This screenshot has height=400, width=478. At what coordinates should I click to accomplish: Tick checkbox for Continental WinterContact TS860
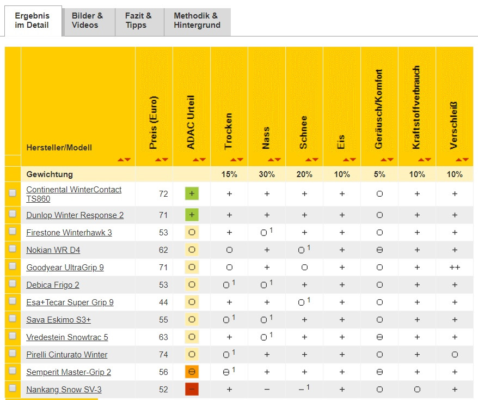13,193
